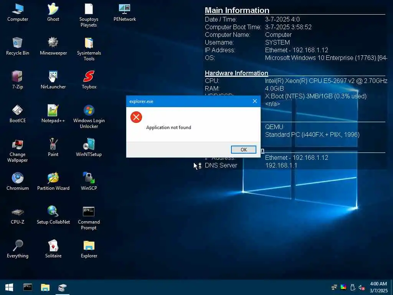Click the USB eject tray icon

pyautogui.click(x=352, y=287)
